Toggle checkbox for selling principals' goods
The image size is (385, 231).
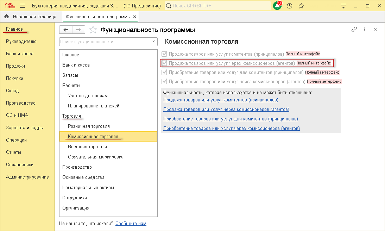click(x=164, y=54)
